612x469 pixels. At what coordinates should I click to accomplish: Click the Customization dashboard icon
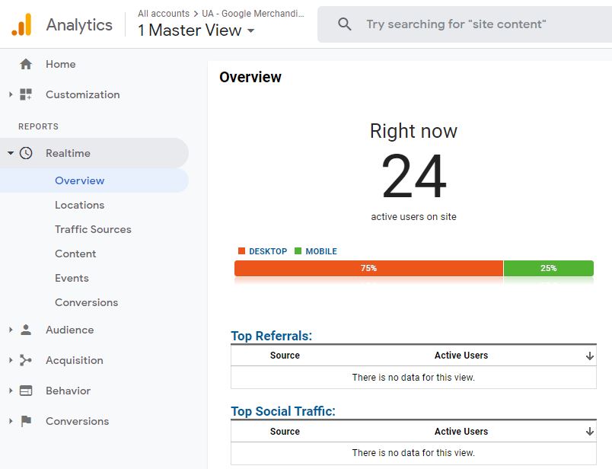pyautogui.click(x=26, y=94)
